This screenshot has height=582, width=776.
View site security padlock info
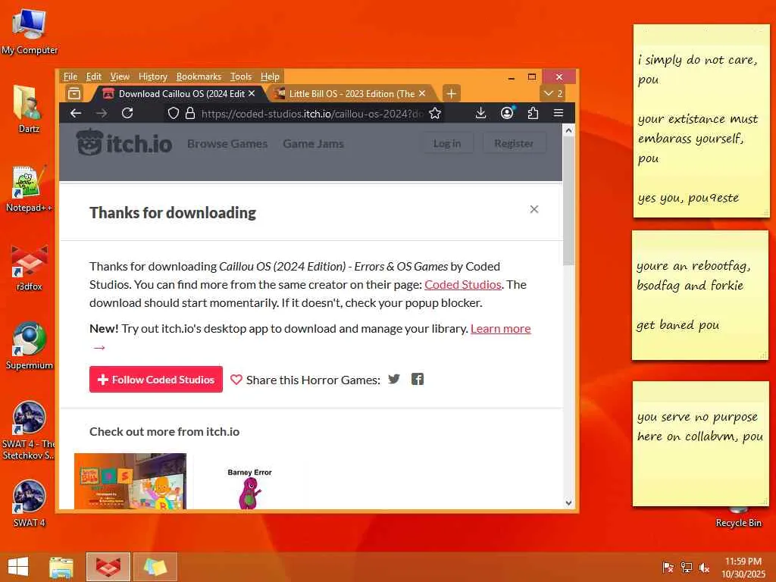tap(190, 114)
